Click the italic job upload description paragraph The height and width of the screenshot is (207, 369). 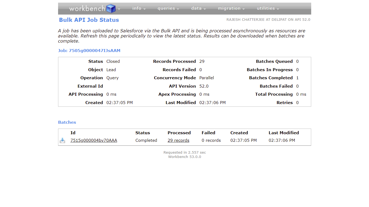point(182,36)
